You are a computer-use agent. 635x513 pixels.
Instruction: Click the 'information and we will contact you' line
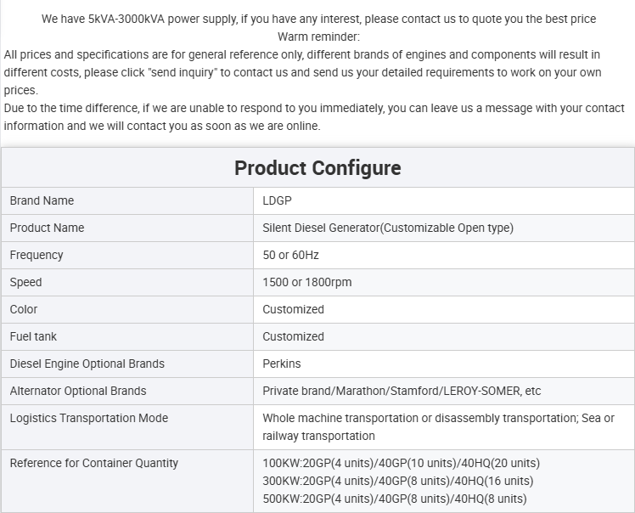pos(162,126)
